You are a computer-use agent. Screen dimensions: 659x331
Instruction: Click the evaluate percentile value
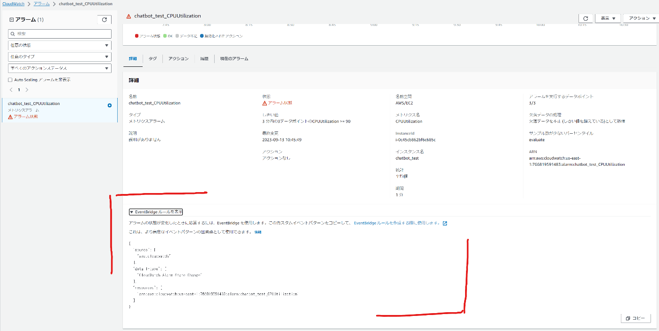(537, 140)
